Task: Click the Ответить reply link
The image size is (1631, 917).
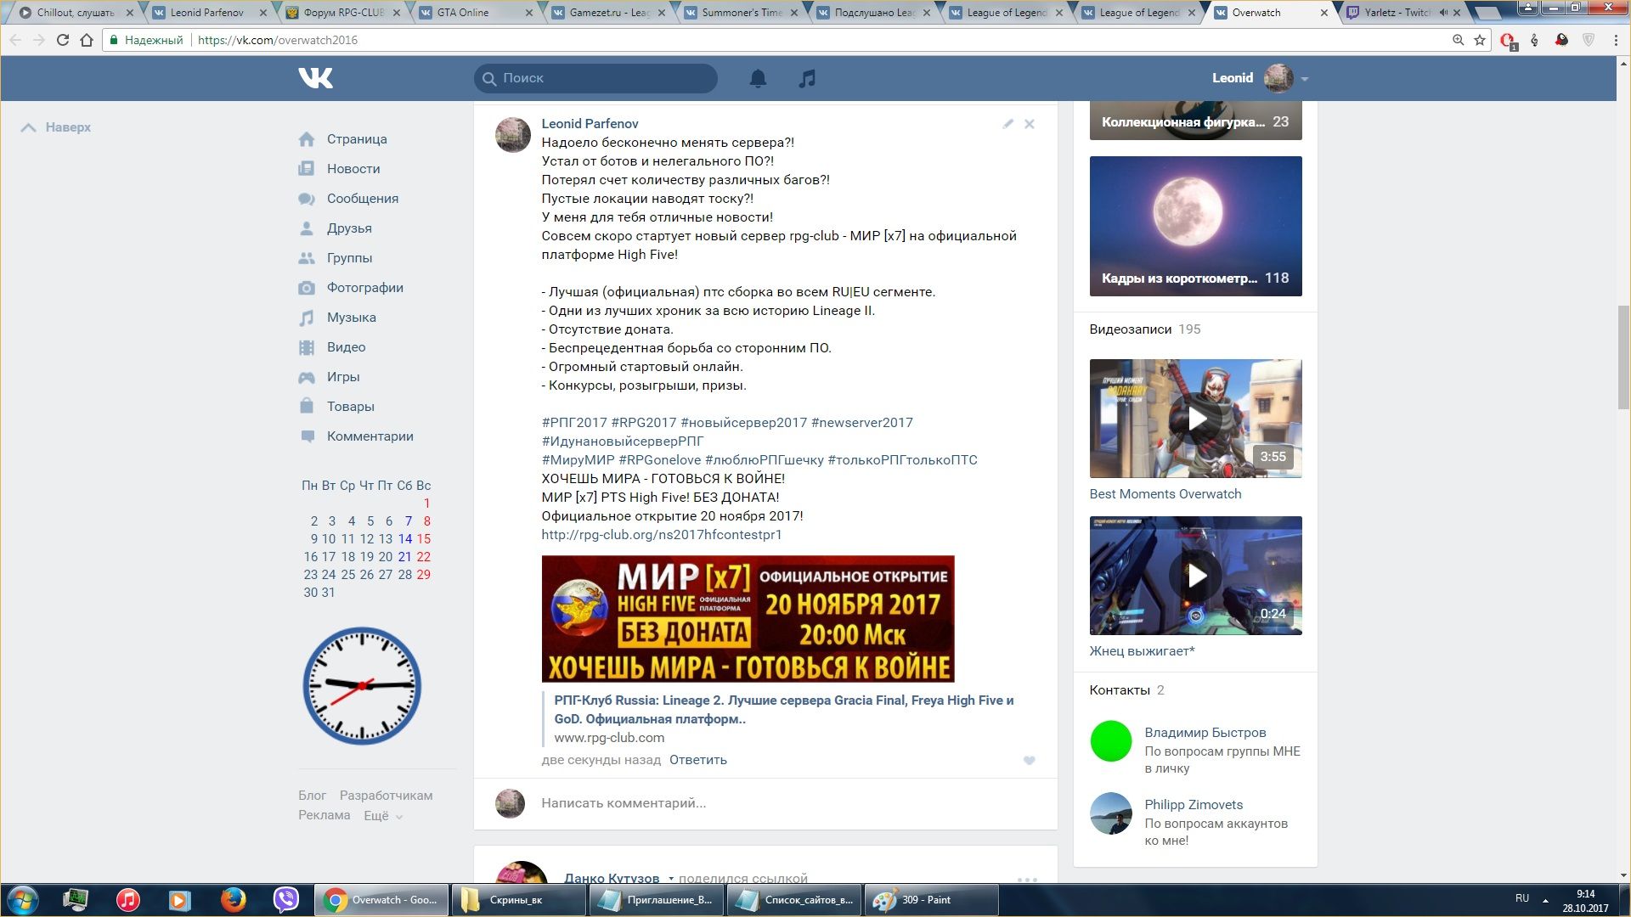Action: 697,760
